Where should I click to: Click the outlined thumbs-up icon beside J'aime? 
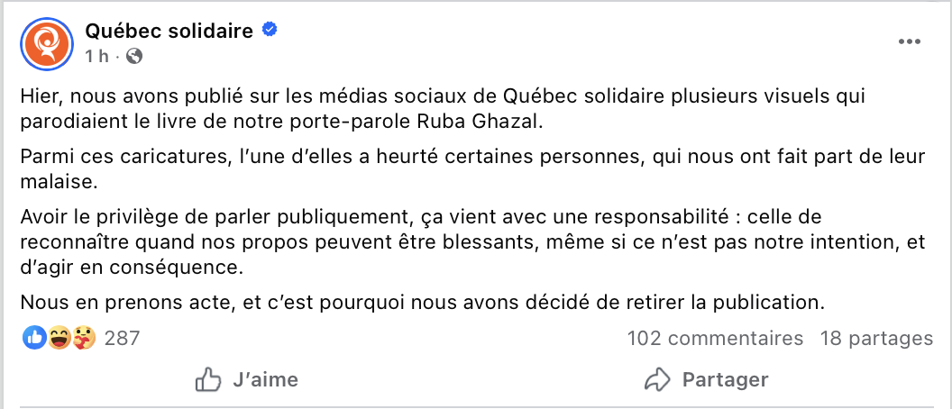click(x=208, y=379)
